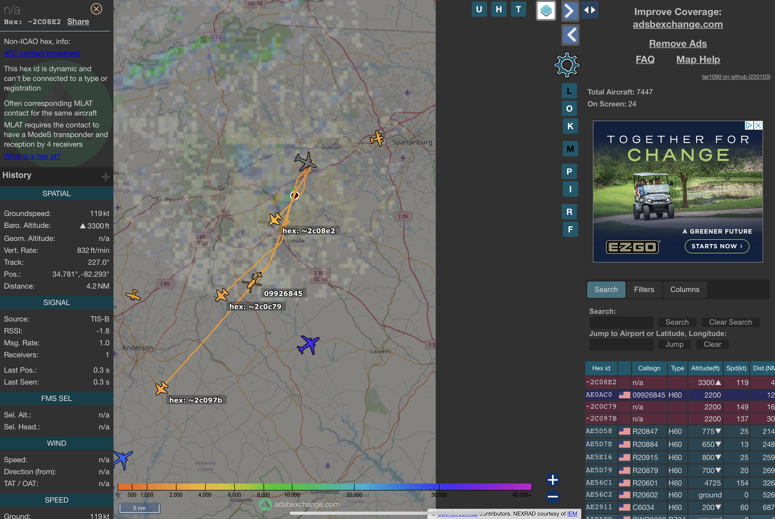Zoom in with the plus button

pos(553,480)
